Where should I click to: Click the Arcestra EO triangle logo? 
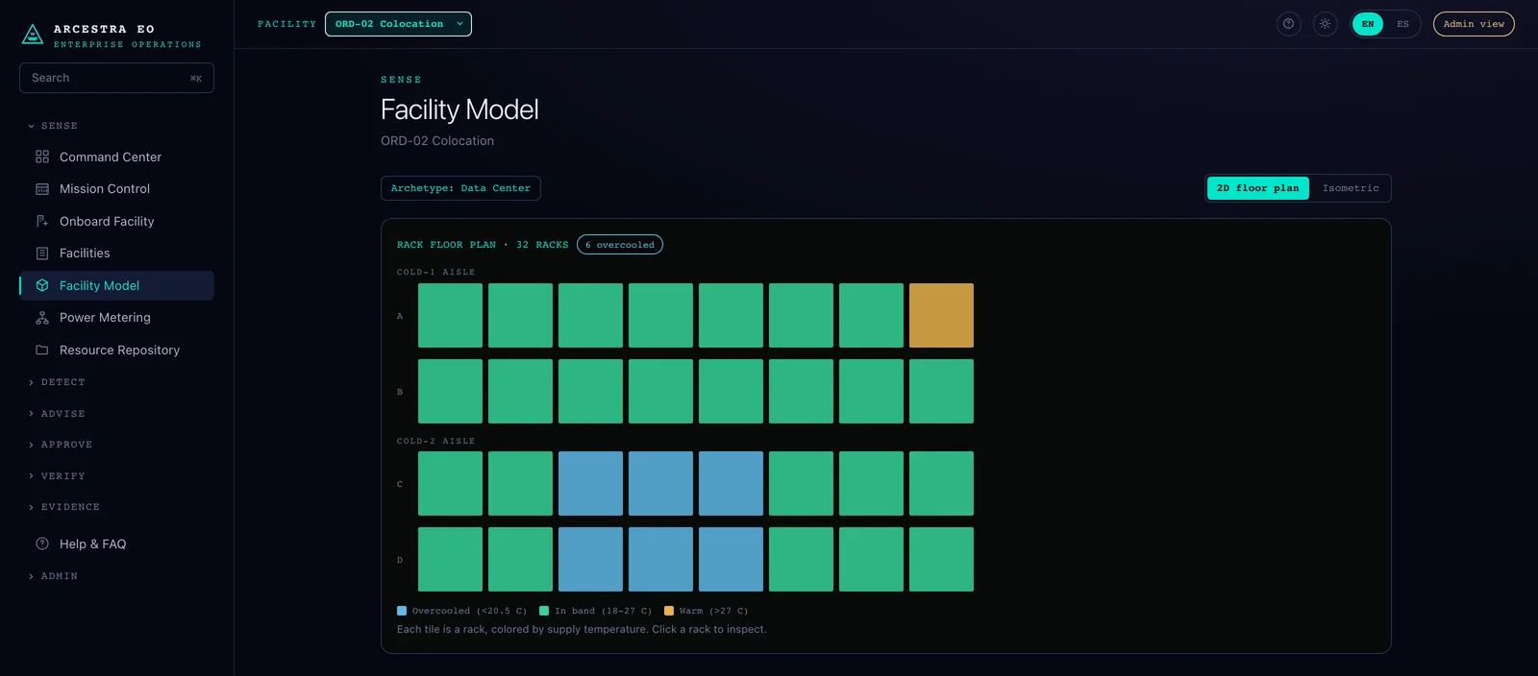33,35
